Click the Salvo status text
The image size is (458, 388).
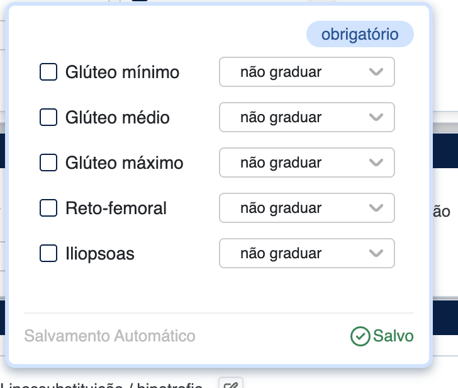coord(393,336)
